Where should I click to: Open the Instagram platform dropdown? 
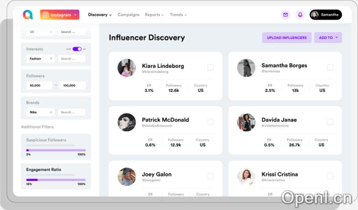click(60, 15)
